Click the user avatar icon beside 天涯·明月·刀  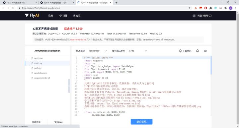194,16
